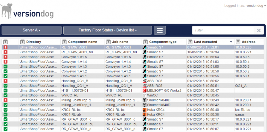Click error status icon for RL_GTAW_A001
267x132 pixels.
click(5, 47)
